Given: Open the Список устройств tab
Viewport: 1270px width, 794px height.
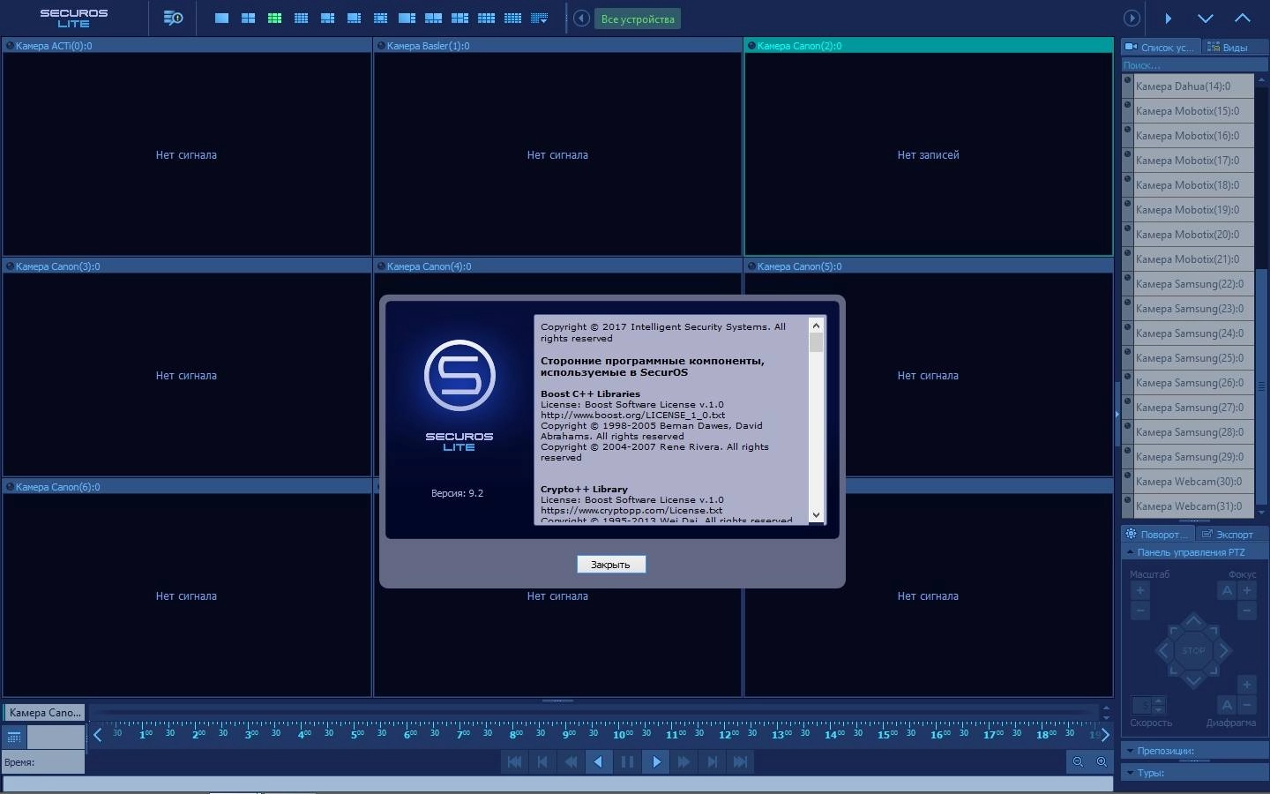Looking at the screenshot, I should [1159, 47].
